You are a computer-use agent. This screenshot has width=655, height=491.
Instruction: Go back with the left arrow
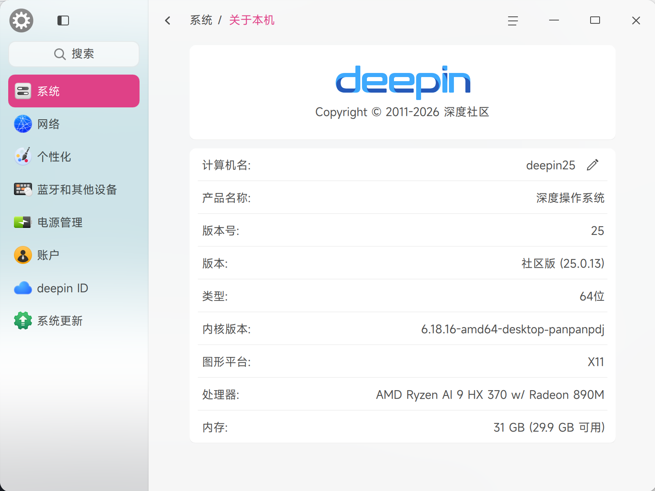pyautogui.click(x=167, y=20)
